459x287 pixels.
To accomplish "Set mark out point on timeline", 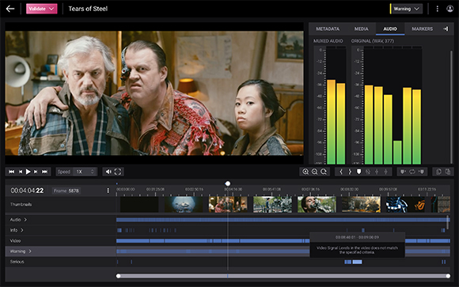I will [x=386, y=172].
